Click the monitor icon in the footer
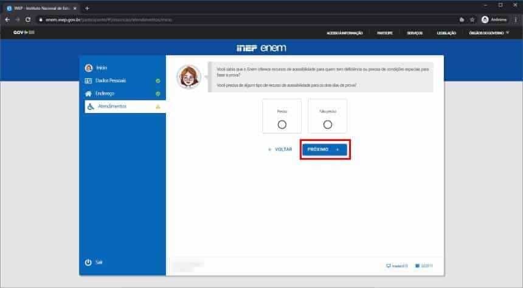523x288 pixels. click(388, 266)
